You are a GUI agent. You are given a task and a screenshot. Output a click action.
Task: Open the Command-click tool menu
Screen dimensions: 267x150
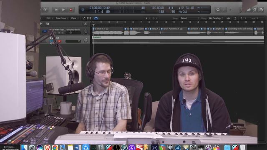tap(155, 18)
